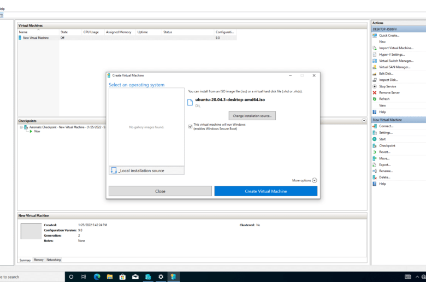Expand More options in the dialog
426x282 pixels.
click(x=315, y=180)
